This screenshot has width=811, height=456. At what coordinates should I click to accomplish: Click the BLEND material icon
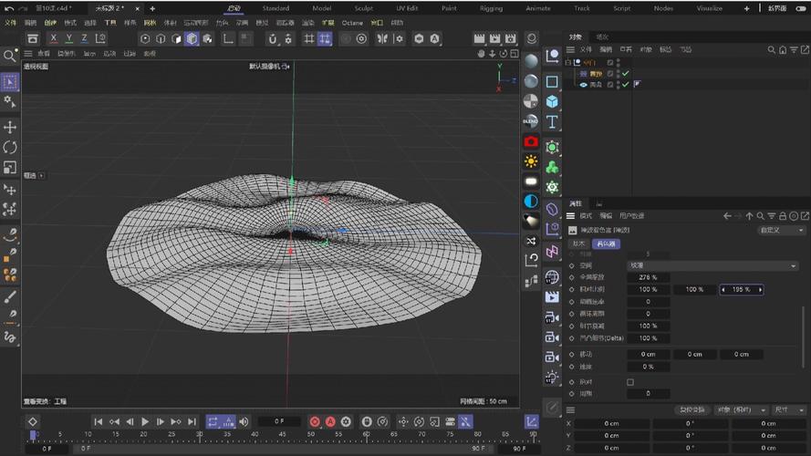(531, 121)
